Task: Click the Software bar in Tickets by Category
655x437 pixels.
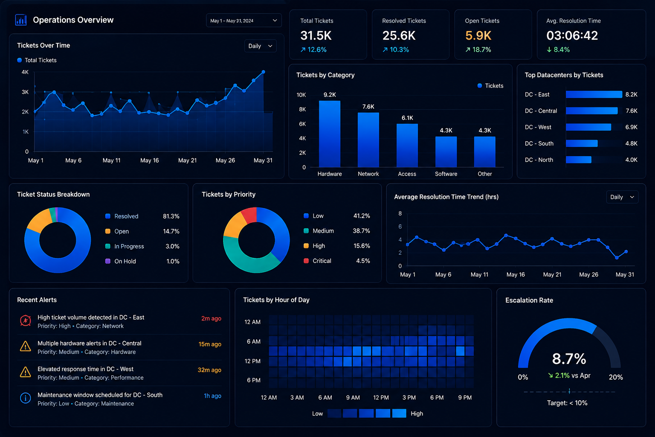Action: (446, 152)
